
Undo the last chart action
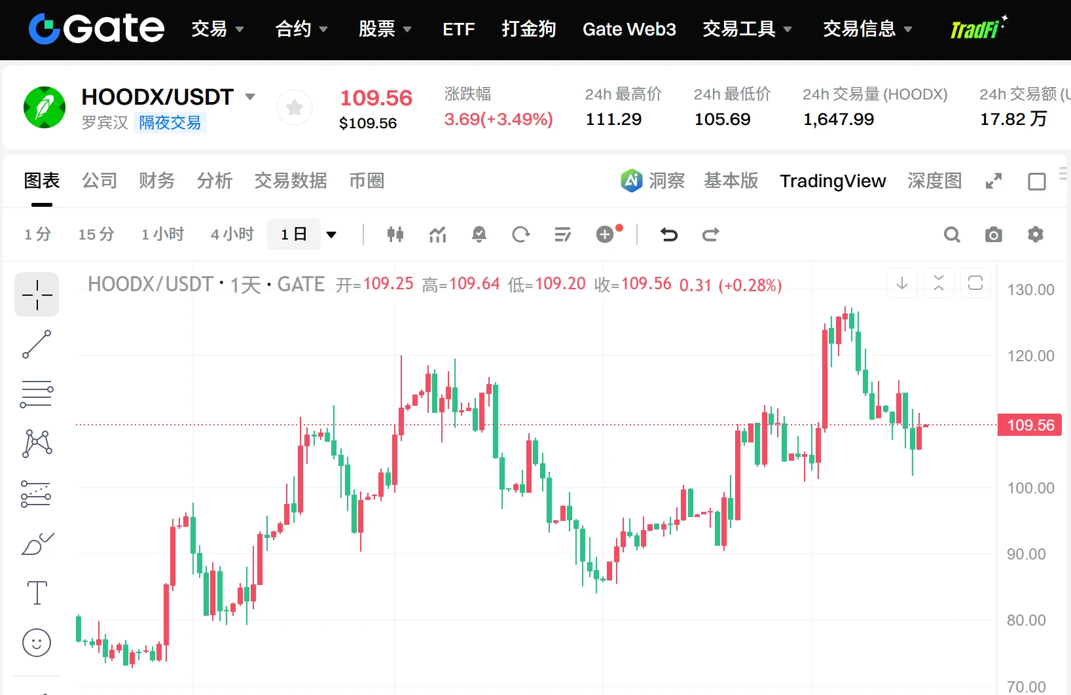point(669,234)
